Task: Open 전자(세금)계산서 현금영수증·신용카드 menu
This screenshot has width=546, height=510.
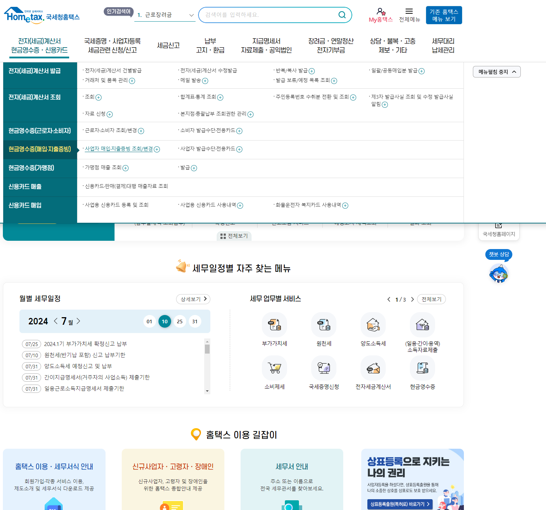Action: tap(39, 46)
